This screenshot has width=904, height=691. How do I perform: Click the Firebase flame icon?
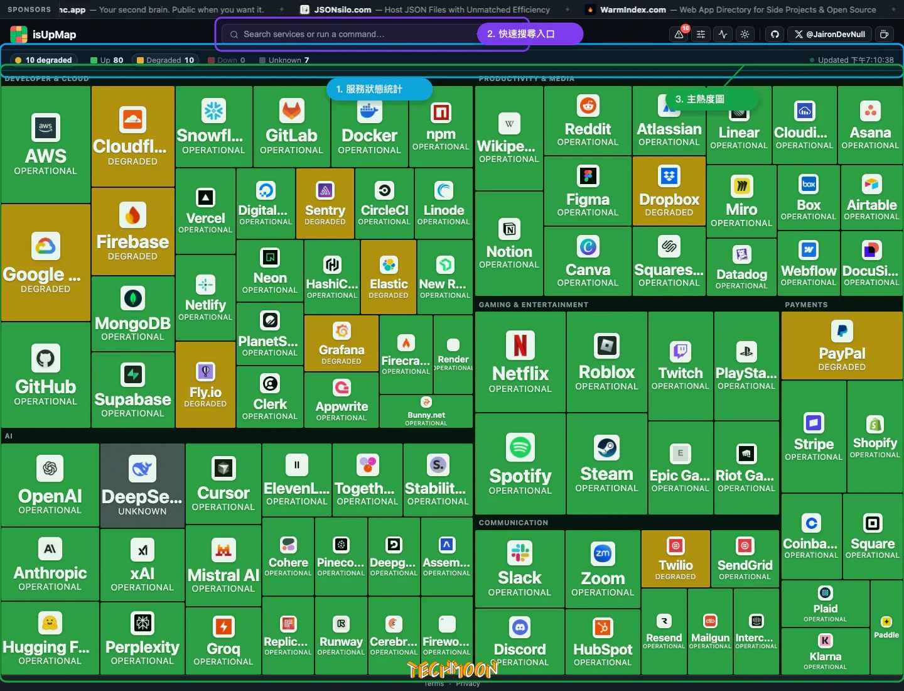[132, 215]
